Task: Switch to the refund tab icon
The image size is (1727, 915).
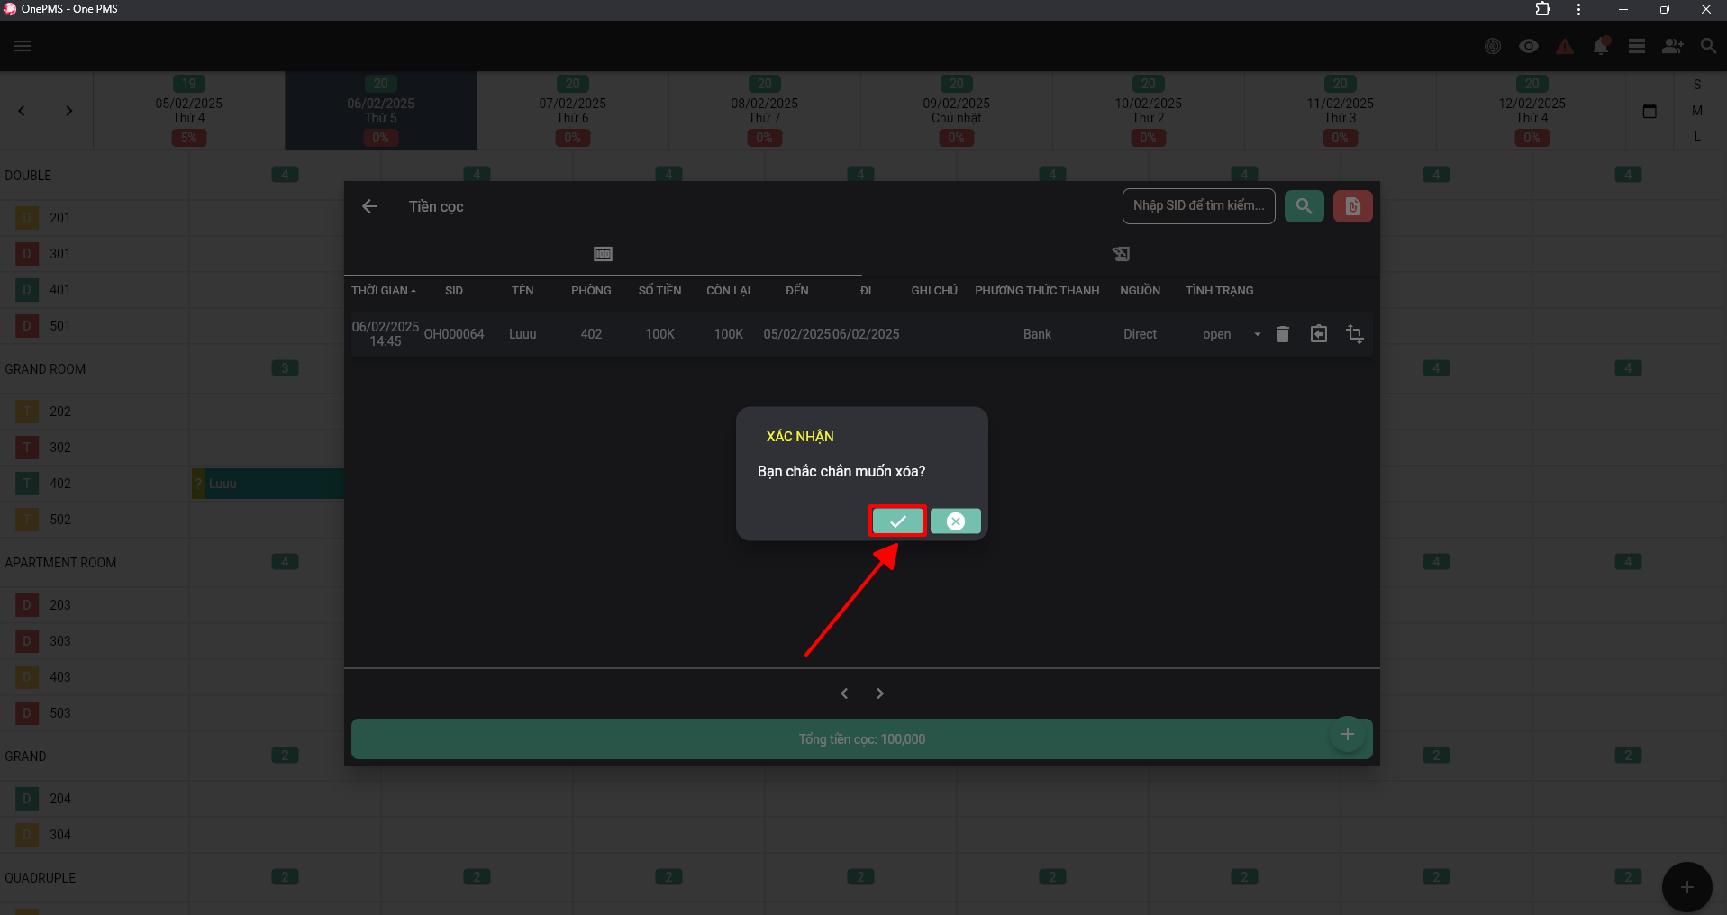Action: point(1121,254)
